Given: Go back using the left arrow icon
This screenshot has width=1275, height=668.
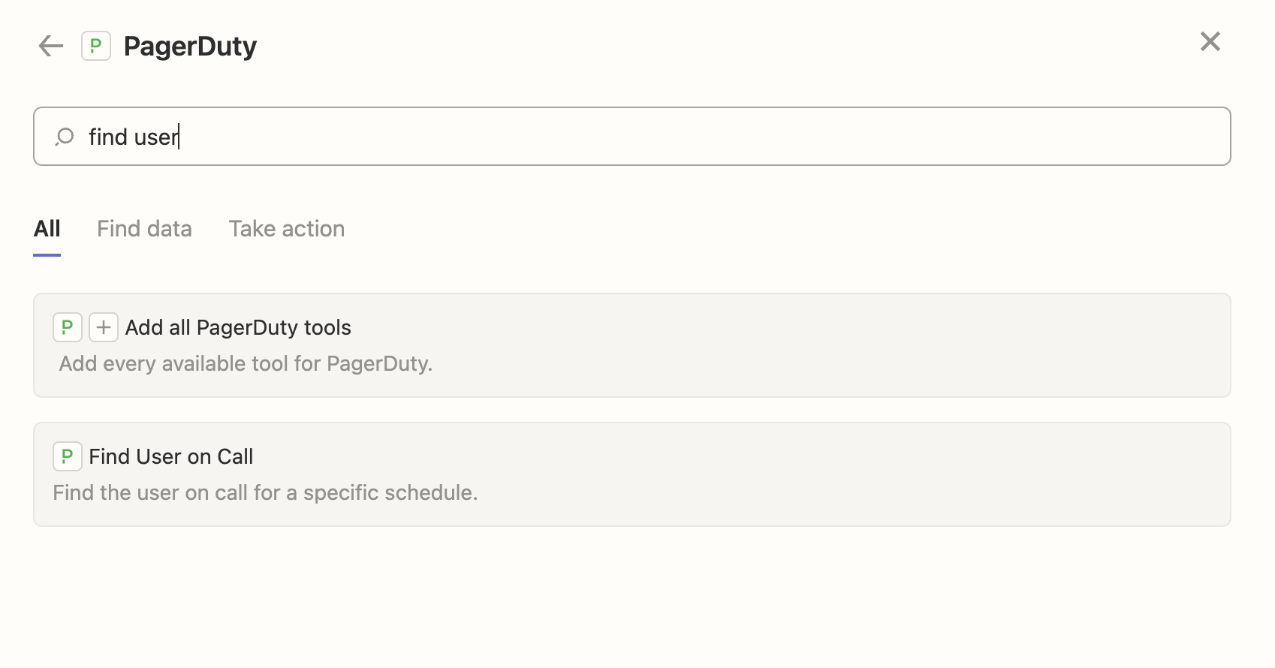Looking at the screenshot, I should coord(51,46).
